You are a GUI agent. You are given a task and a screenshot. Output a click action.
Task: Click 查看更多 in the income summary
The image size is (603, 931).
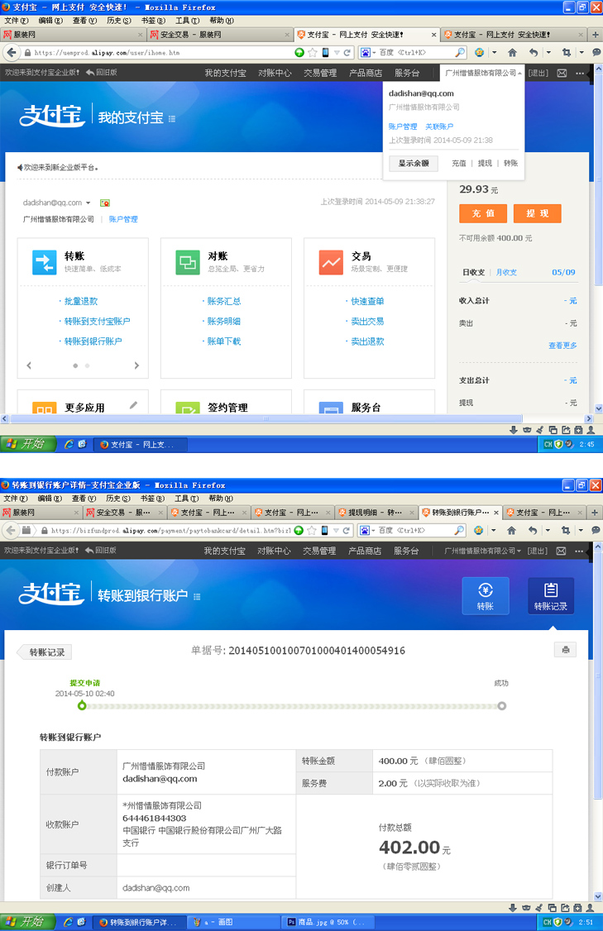(562, 346)
